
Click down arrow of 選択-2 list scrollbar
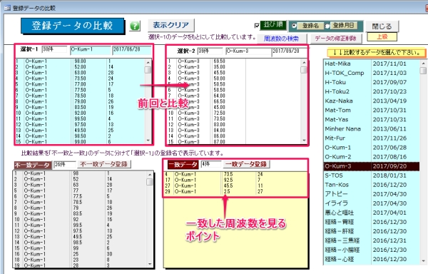point(304,141)
